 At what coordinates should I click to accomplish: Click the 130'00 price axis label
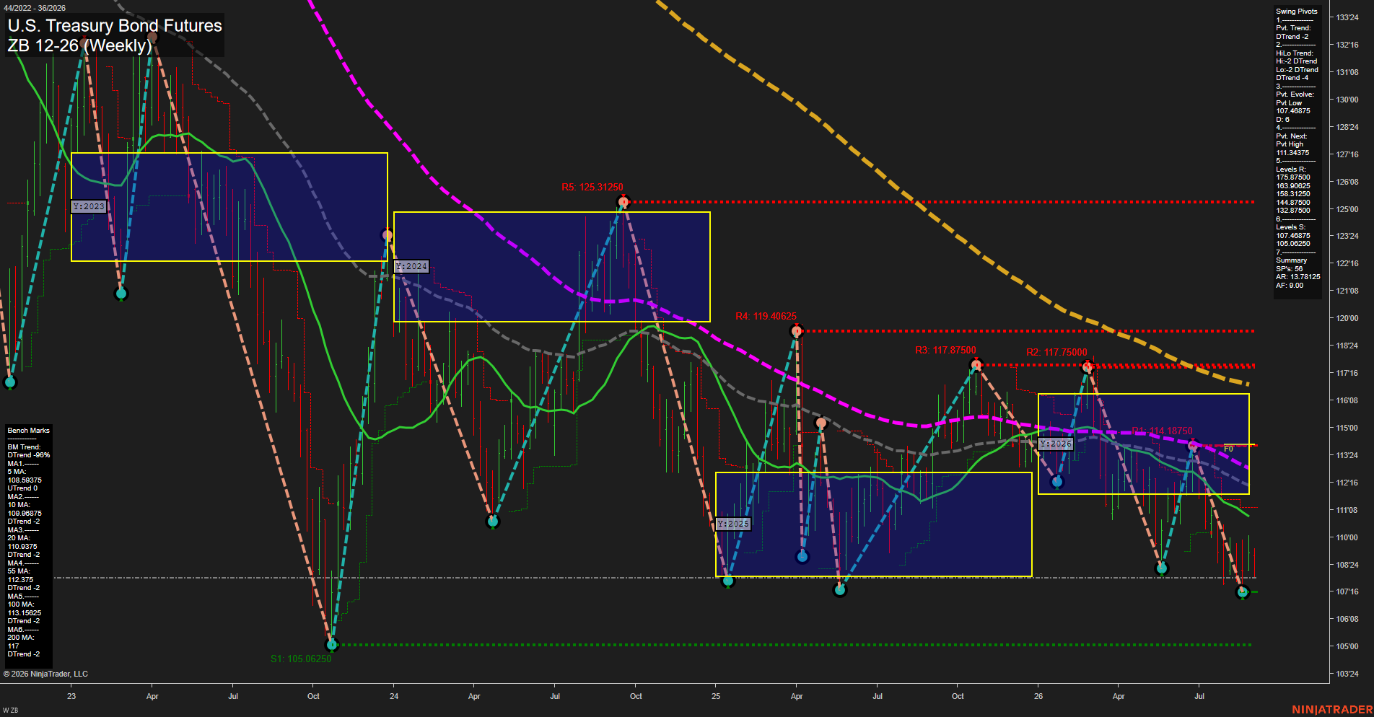click(x=1347, y=100)
